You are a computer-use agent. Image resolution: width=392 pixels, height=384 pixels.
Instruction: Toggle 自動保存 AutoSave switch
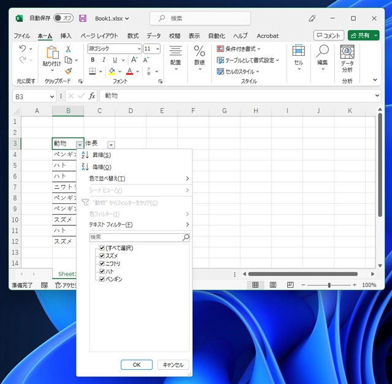coord(63,18)
